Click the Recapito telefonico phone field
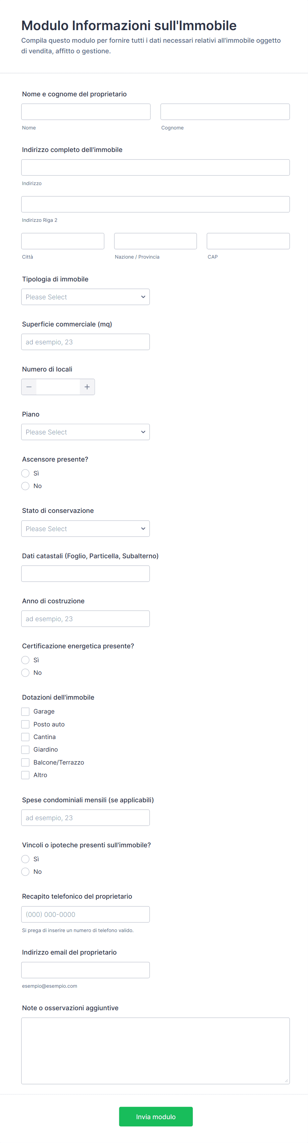Viewport: 308px width, 1143px height. pyautogui.click(x=85, y=915)
